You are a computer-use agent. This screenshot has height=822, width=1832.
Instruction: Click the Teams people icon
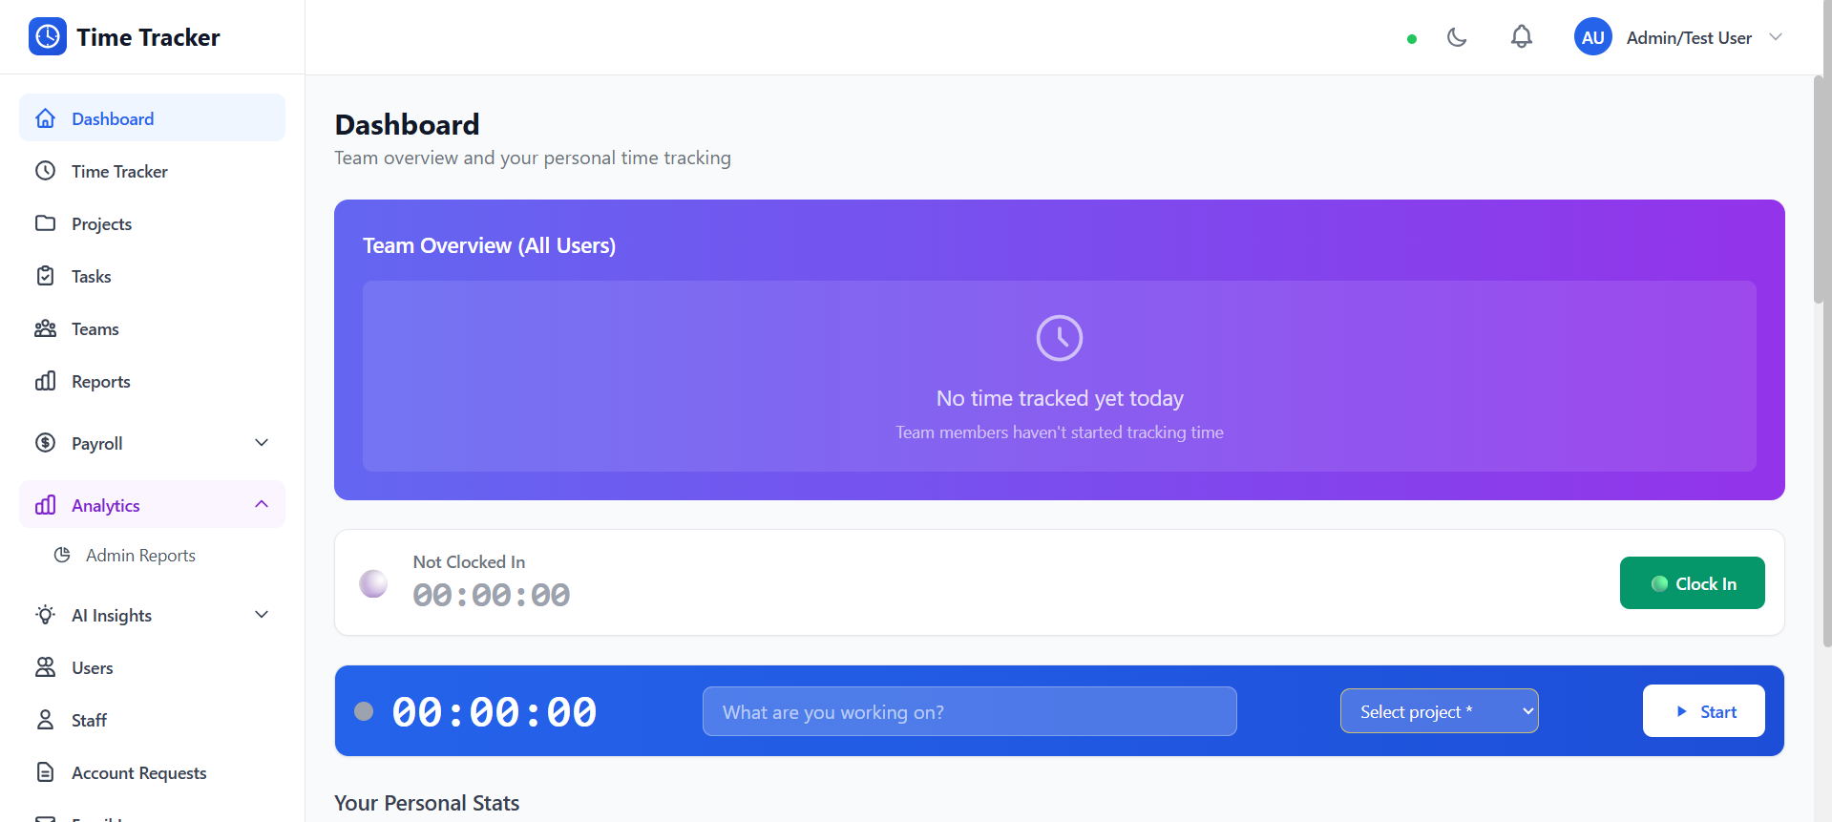pos(46,328)
